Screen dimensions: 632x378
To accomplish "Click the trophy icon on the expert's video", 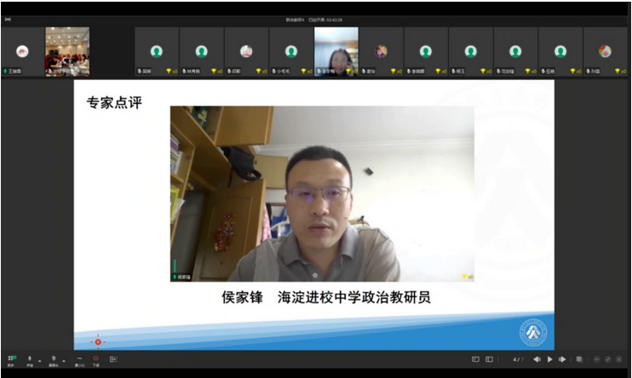I will point(464,277).
